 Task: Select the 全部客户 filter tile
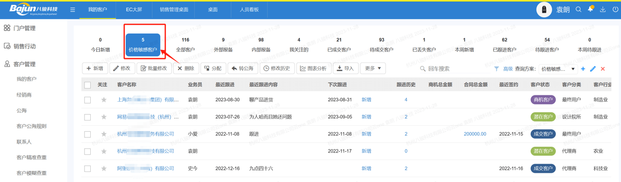coord(185,45)
